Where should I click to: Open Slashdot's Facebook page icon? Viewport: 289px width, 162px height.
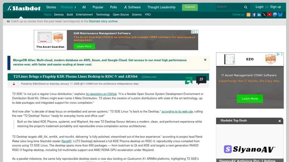point(254,15)
